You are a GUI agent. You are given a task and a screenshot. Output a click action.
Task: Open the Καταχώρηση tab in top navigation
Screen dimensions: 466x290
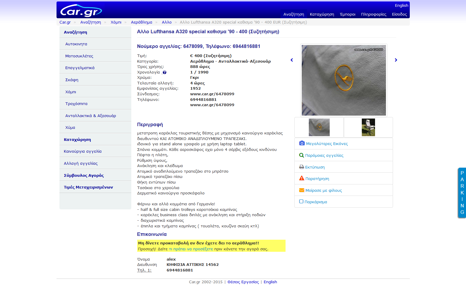pyautogui.click(x=322, y=14)
